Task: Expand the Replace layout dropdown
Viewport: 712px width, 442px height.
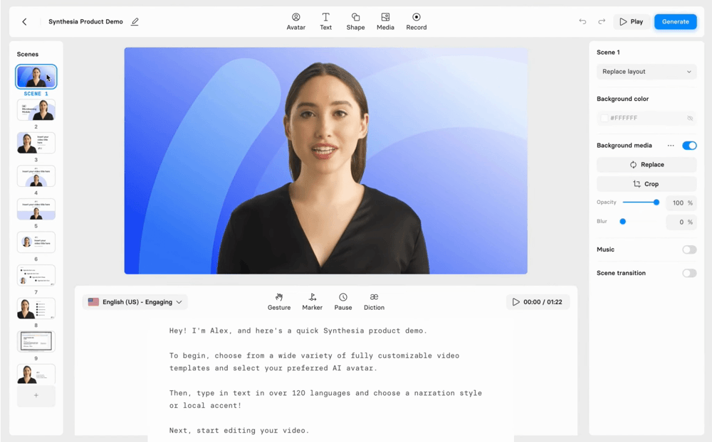Action: (x=646, y=72)
